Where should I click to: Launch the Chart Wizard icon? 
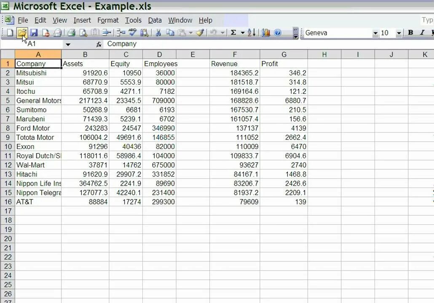coord(266,33)
